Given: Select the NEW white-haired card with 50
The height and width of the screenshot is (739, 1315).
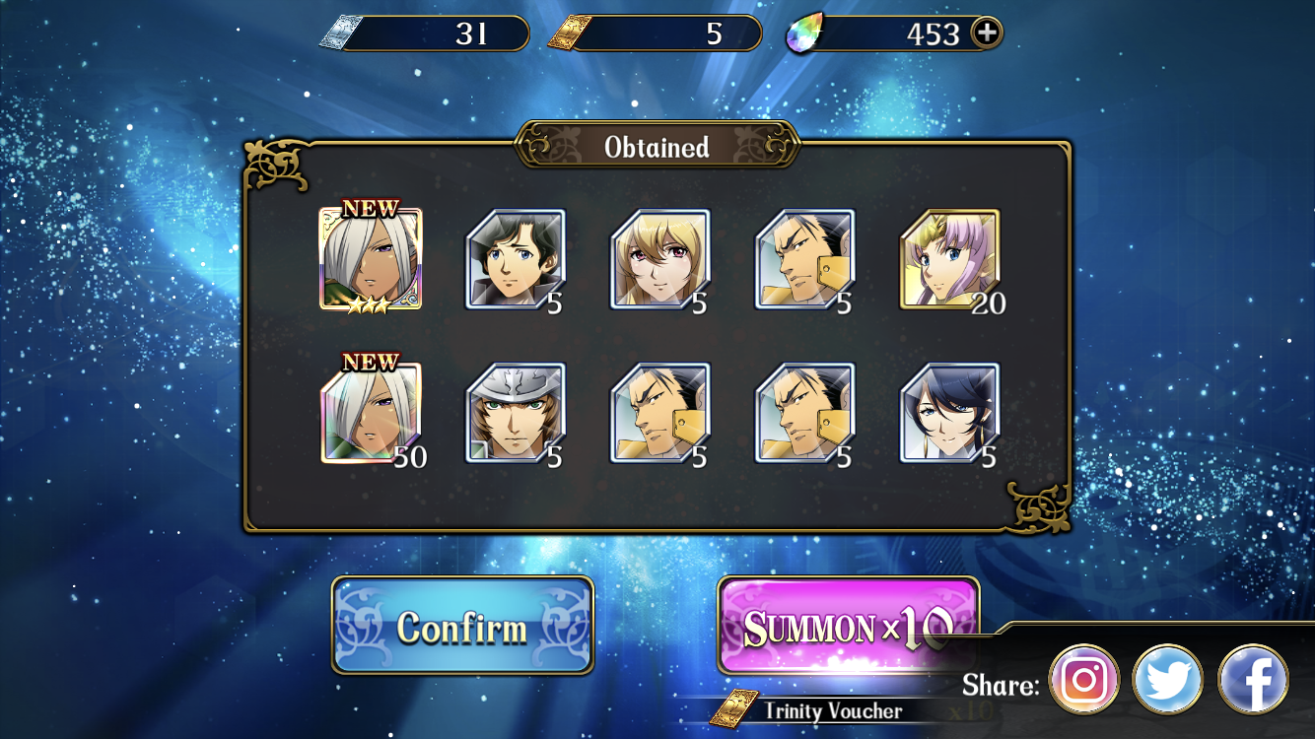Looking at the screenshot, I should [371, 413].
